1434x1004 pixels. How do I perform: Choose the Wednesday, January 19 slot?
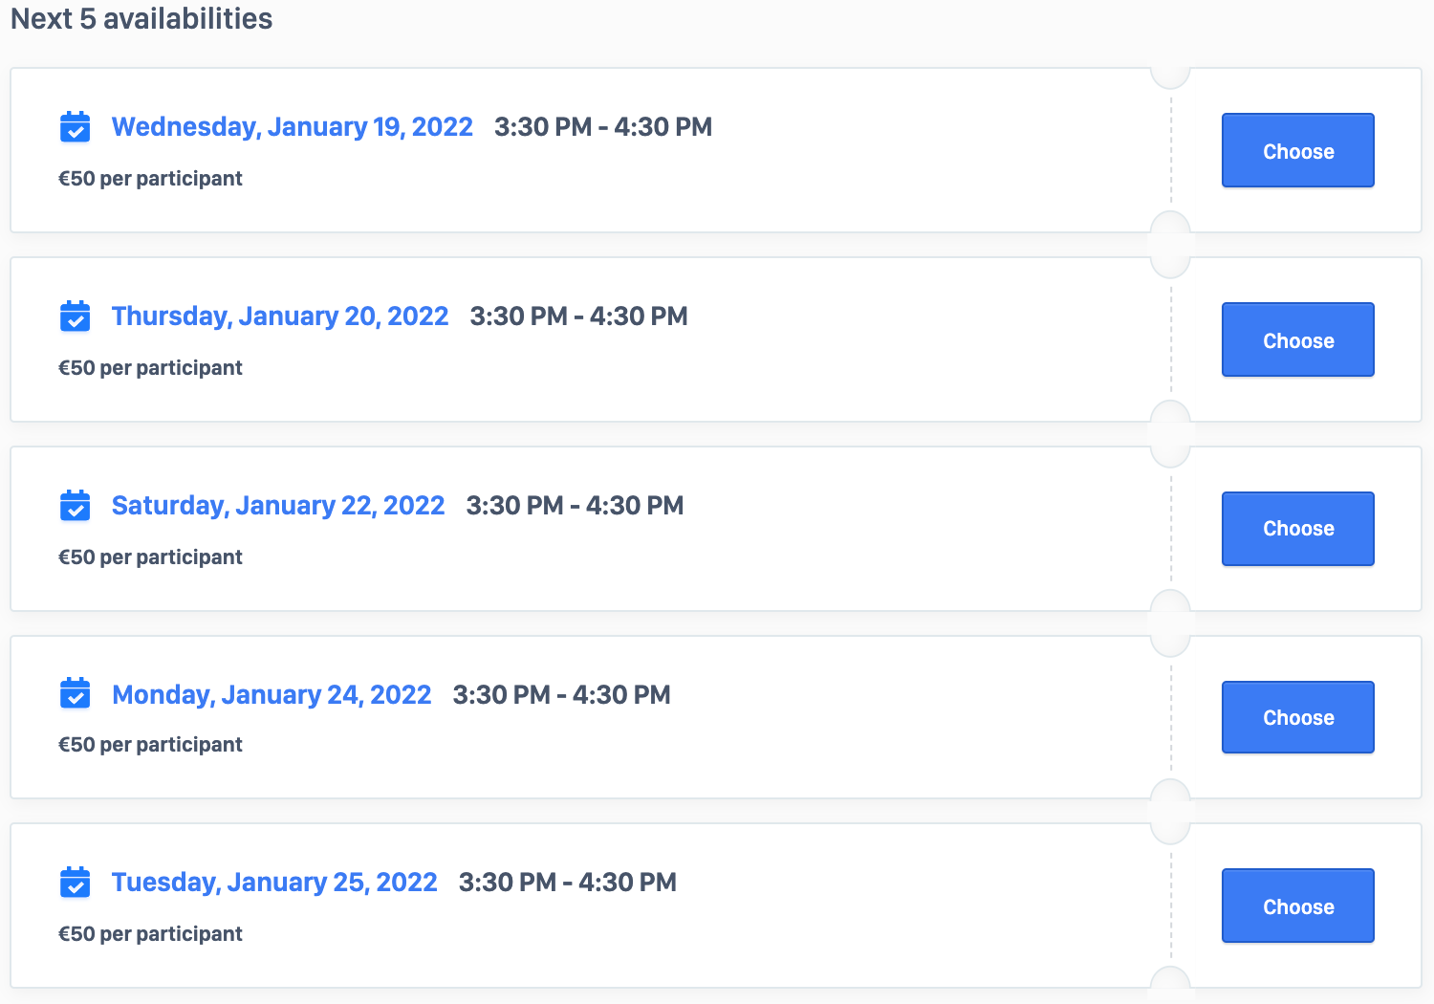click(x=1297, y=151)
